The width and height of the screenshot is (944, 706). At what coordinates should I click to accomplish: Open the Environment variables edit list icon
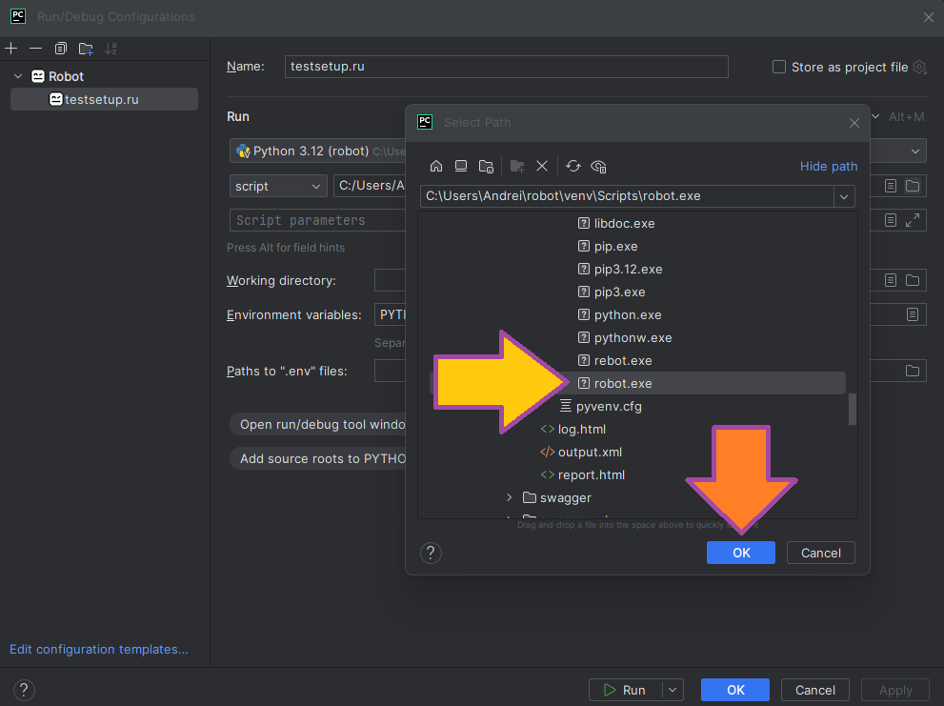[913, 314]
